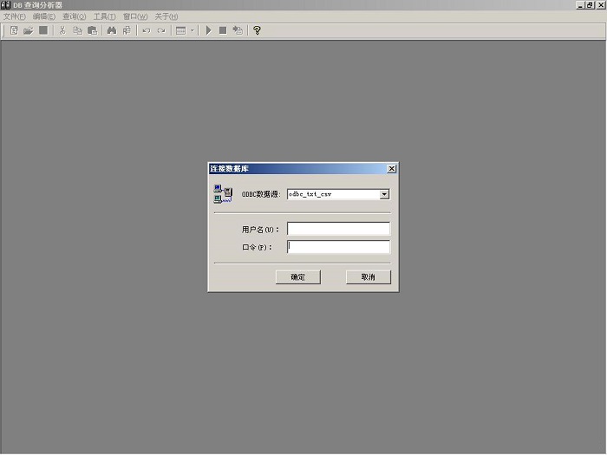Expand the ODBC数据源 dropdown arrow
This screenshot has width=607, height=455.
pos(384,194)
